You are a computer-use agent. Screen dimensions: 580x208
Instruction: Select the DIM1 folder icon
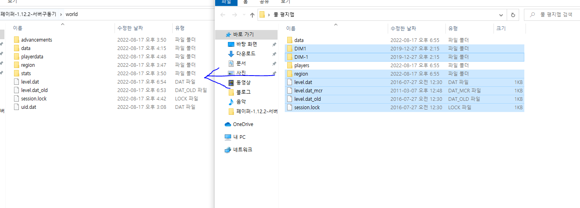(290, 48)
